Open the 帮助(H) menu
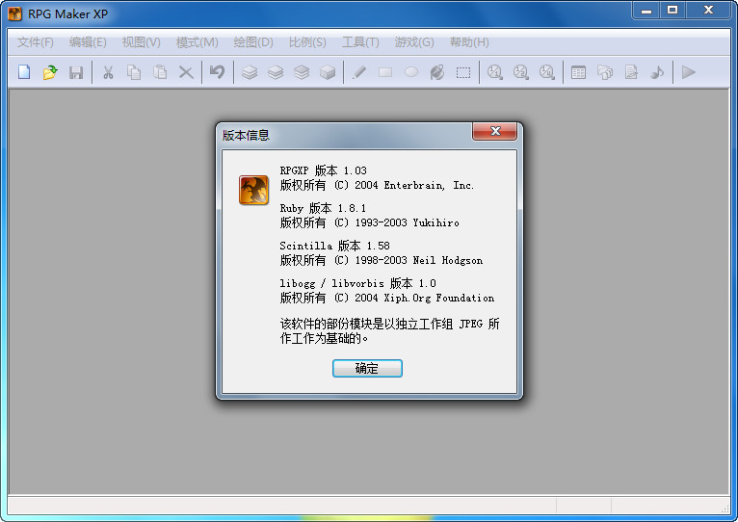 (x=469, y=42)
